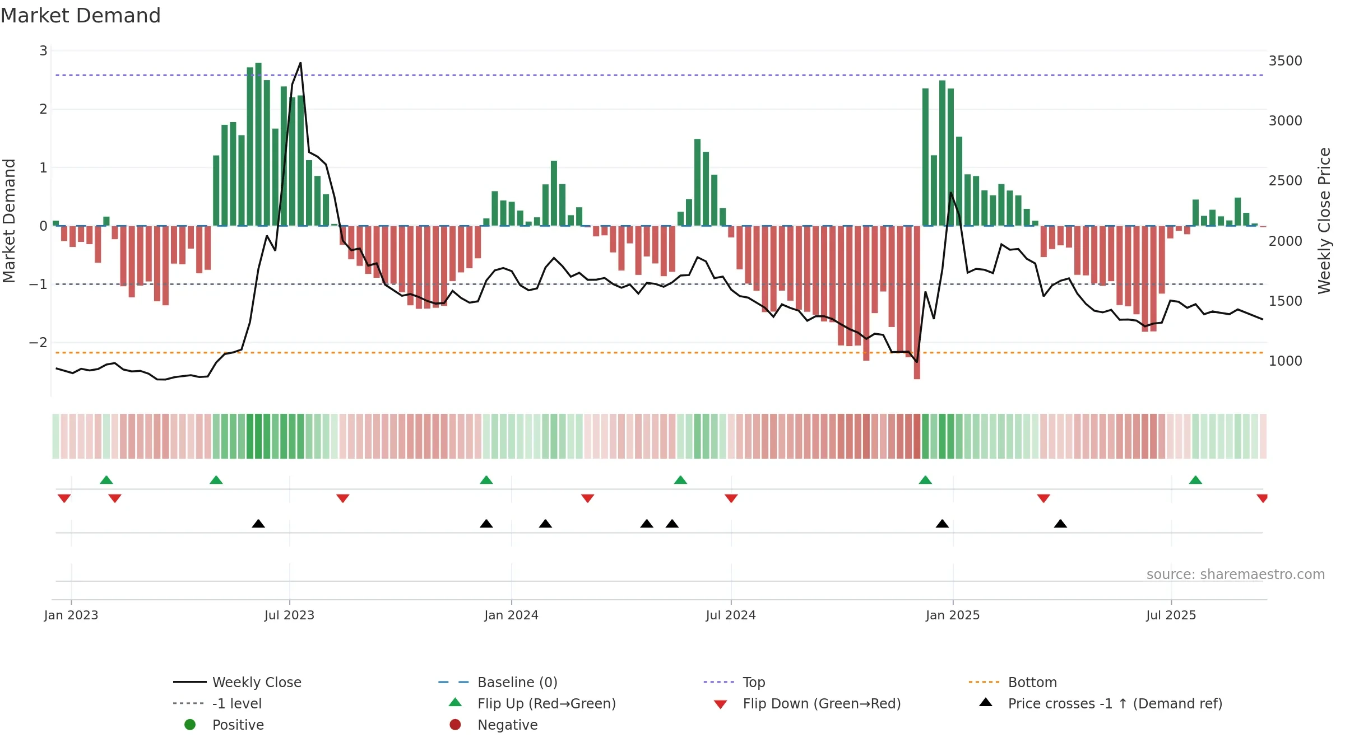Select the Flip Down marker near March 2025
The height and width of the screenshot is (756, 1345).
(1043, 498)
